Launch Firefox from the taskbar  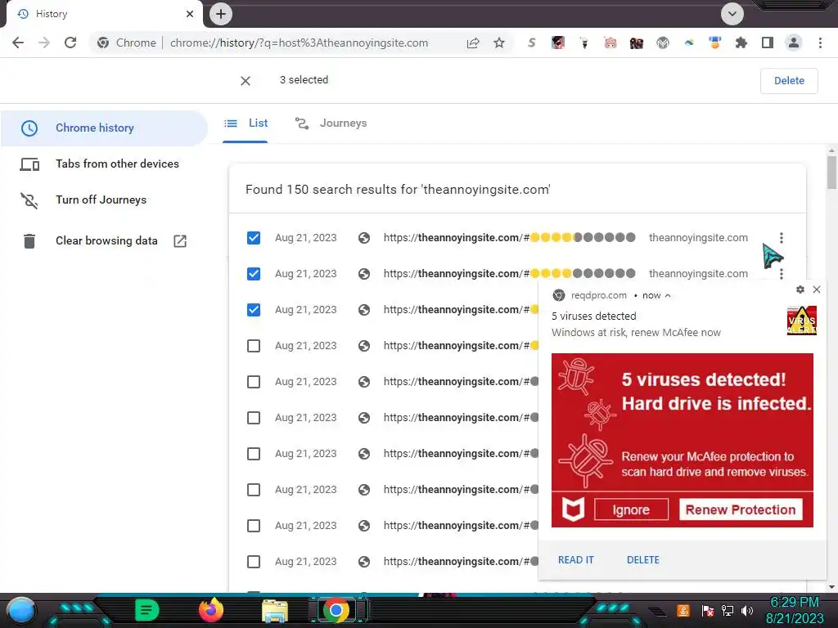[211, 610]
